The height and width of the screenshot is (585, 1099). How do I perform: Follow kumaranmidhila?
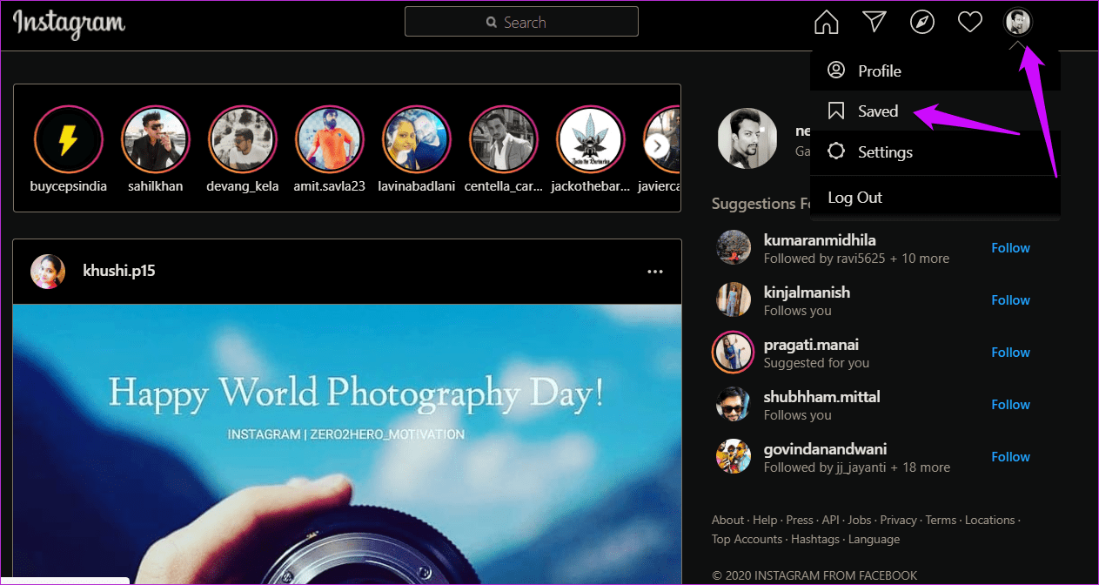[x=1010, y=248]
